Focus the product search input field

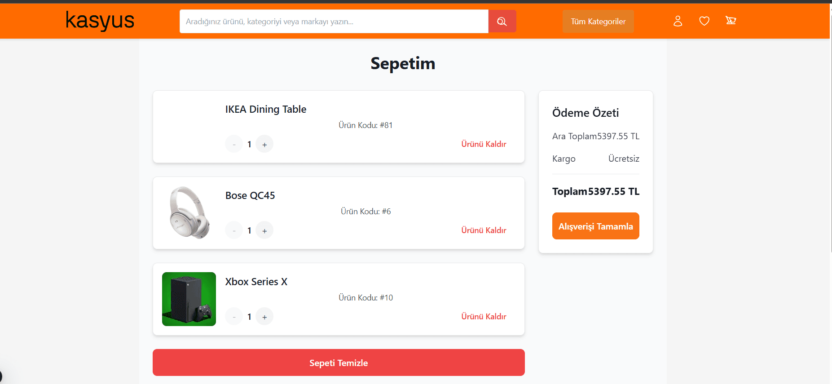tap(334, 22)
